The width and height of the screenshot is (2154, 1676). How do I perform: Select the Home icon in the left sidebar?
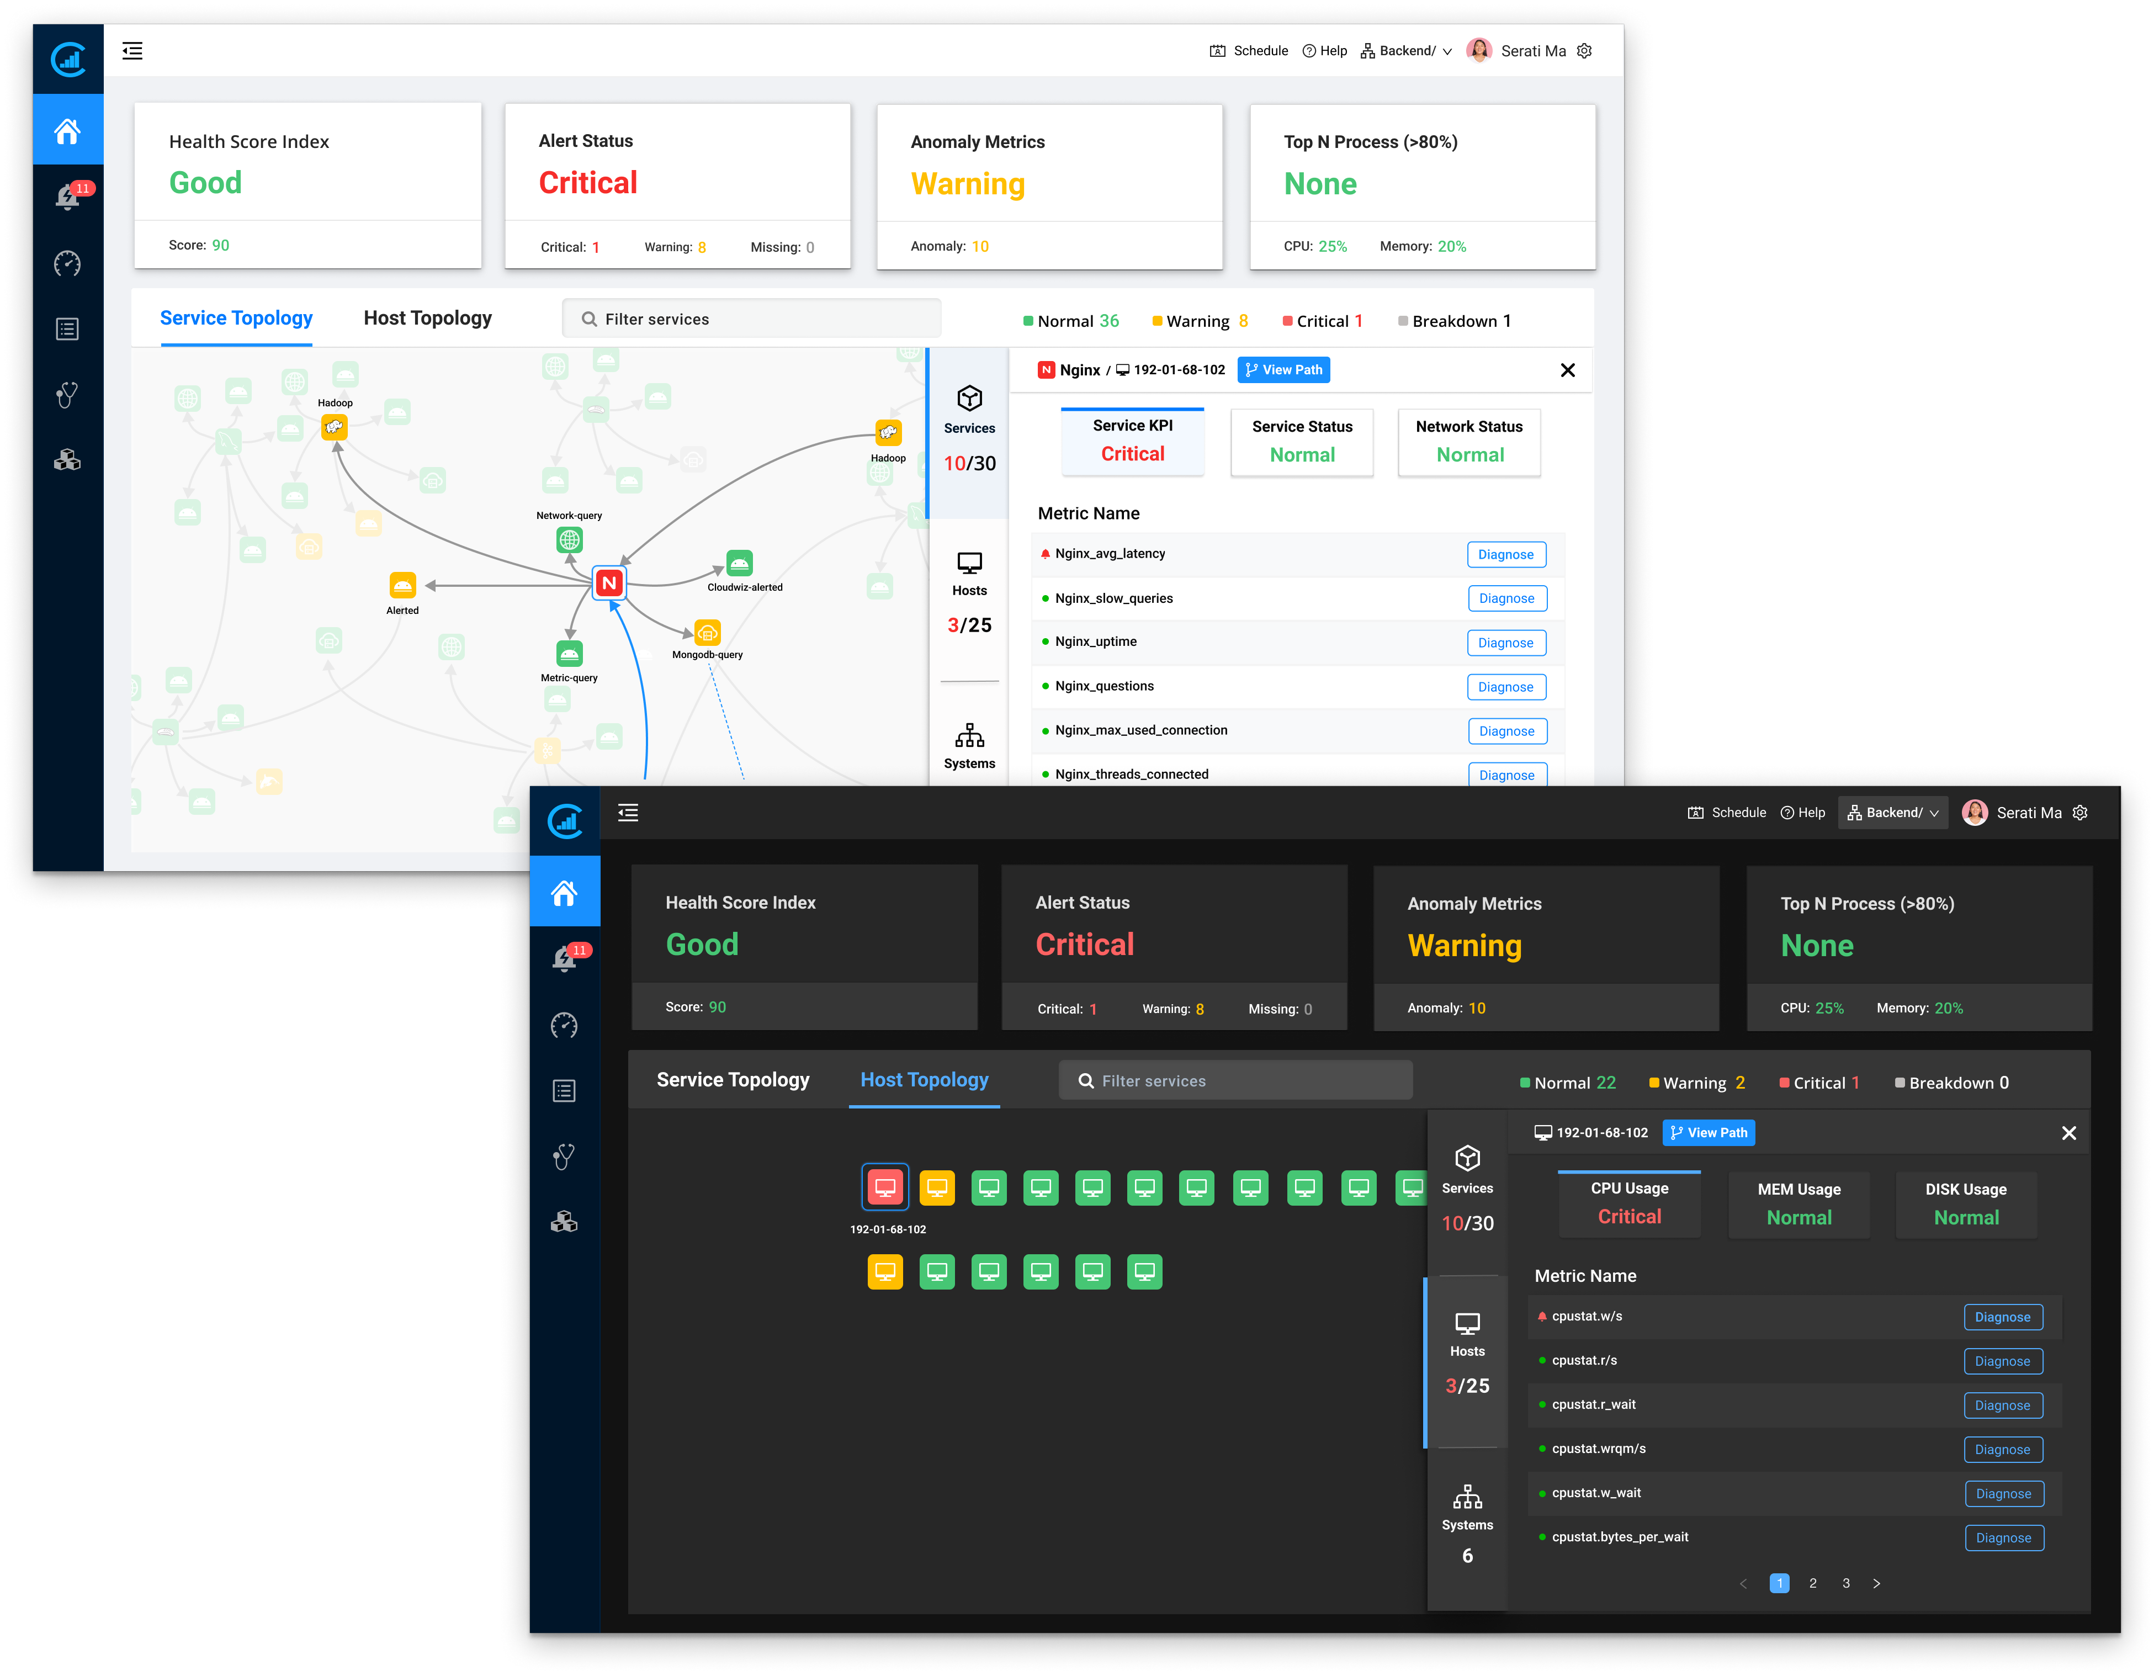tap(564, 891)
